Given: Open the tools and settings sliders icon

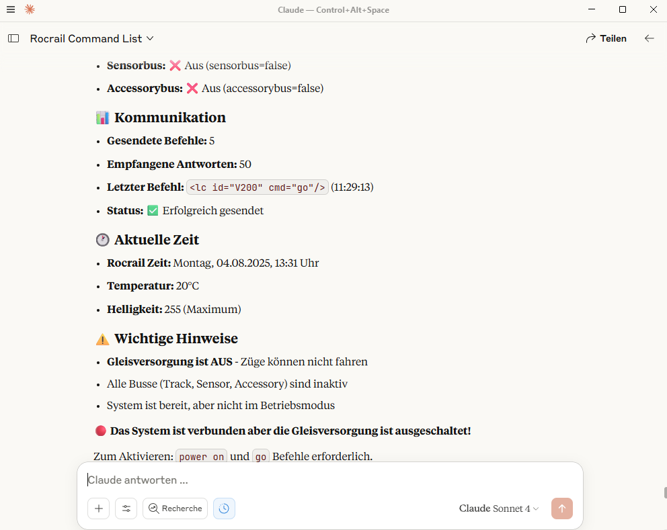Looking at the screenshot, I should pos(126,509).
